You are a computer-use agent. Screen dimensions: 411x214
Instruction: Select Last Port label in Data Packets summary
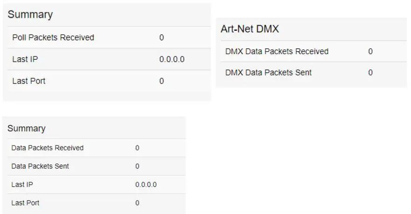[25, 203]
